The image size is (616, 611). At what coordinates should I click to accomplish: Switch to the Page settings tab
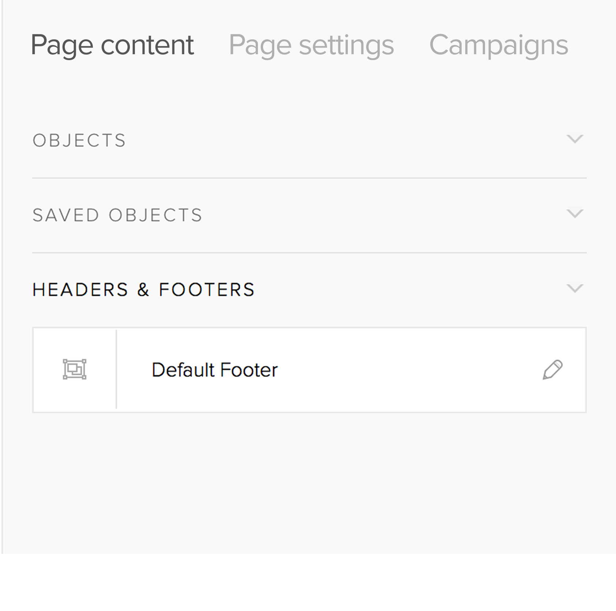pos(311,45)
